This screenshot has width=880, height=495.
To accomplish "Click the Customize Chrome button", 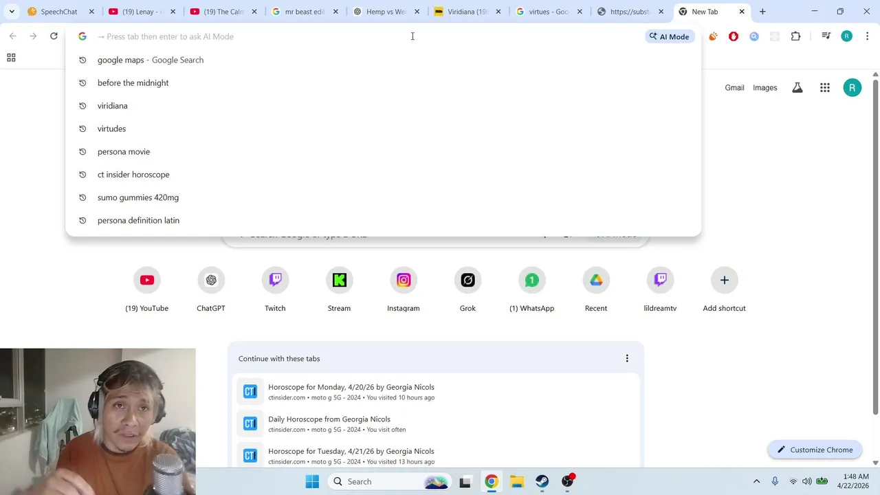I will click(815, 450).
